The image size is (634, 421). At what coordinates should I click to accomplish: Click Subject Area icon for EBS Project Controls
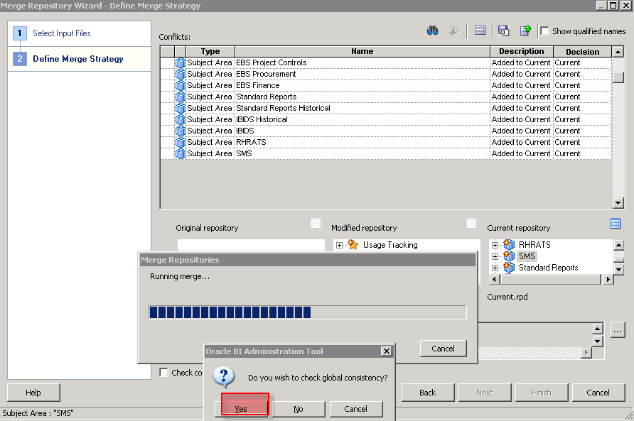pos(181,62)
